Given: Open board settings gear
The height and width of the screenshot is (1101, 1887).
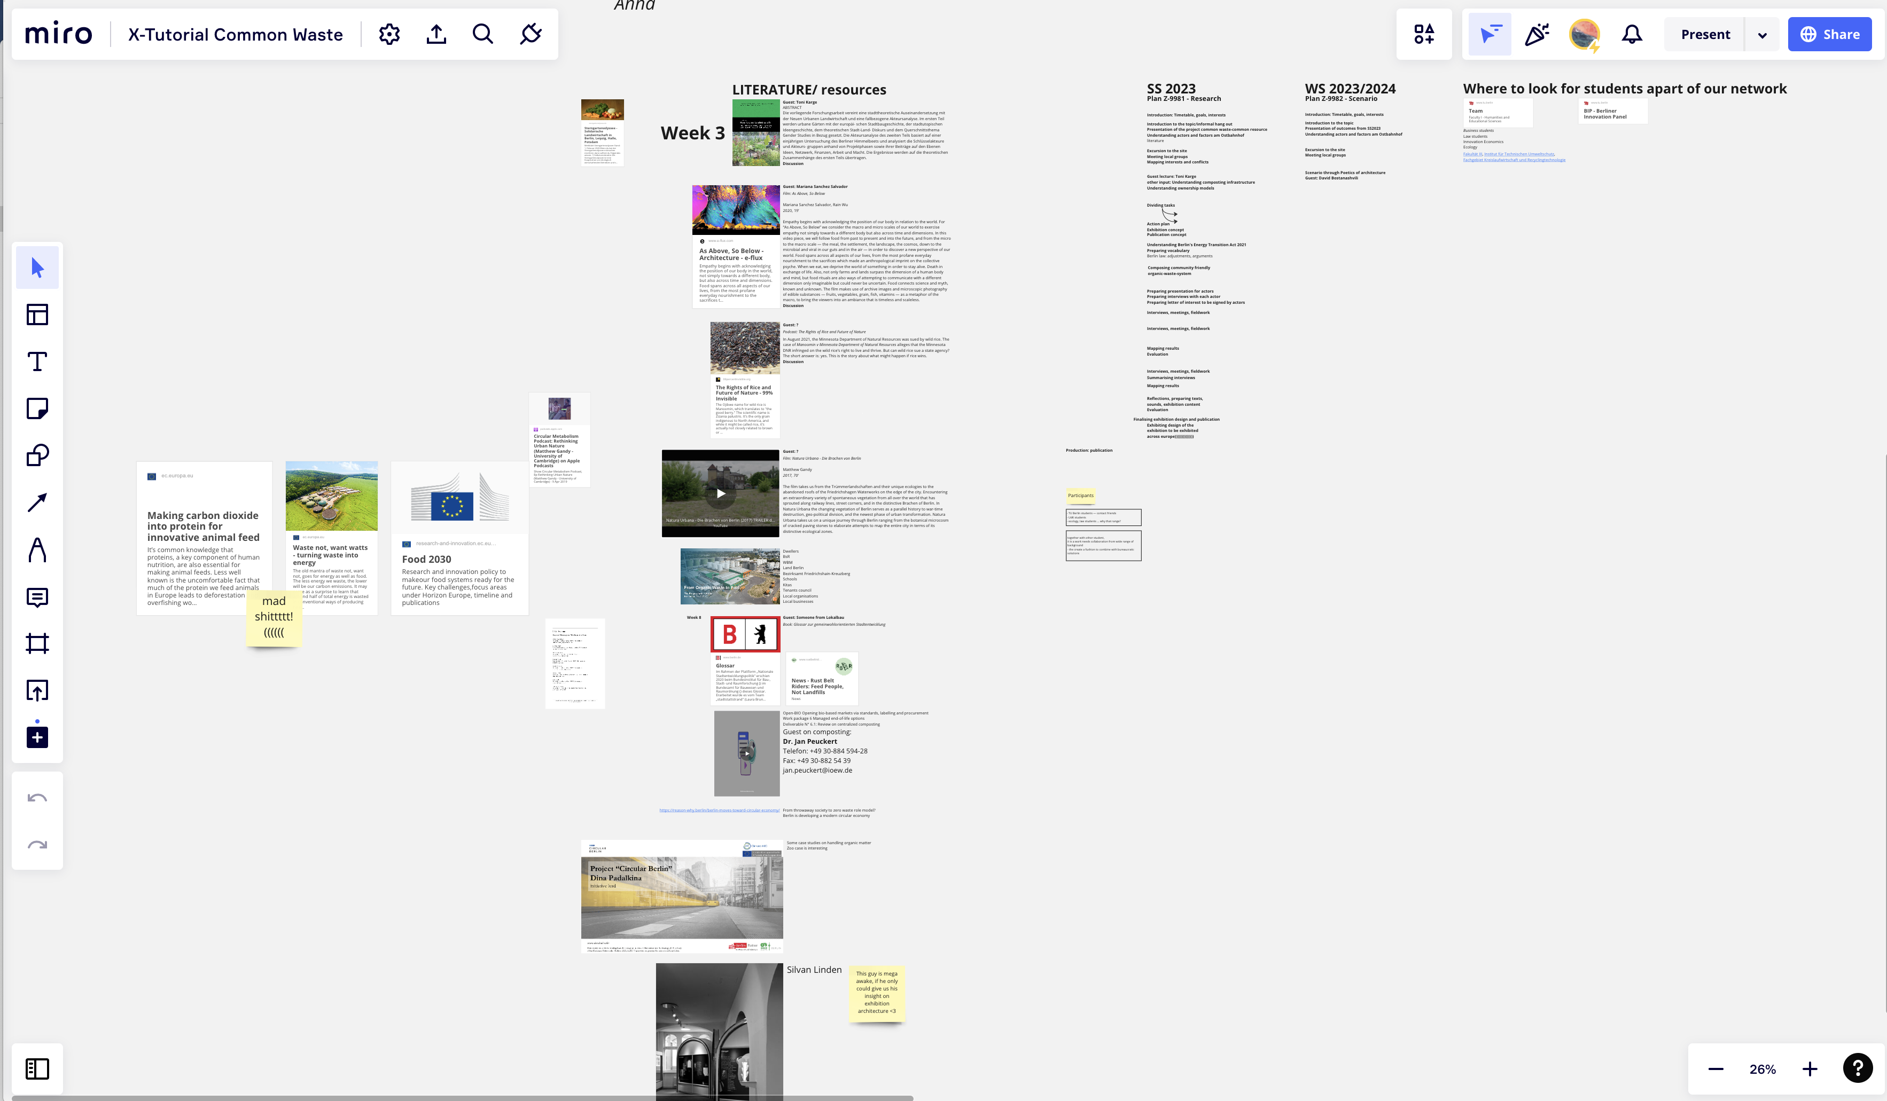Looking at the screenshot, I should tap(389, 34).
